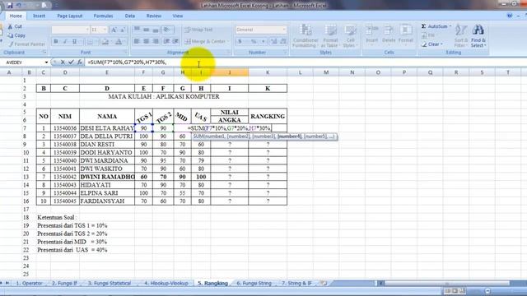Click the Decrease Decimal icon
Image resolution: width=527 pixels, height=296 pixels.
point(283,41)
